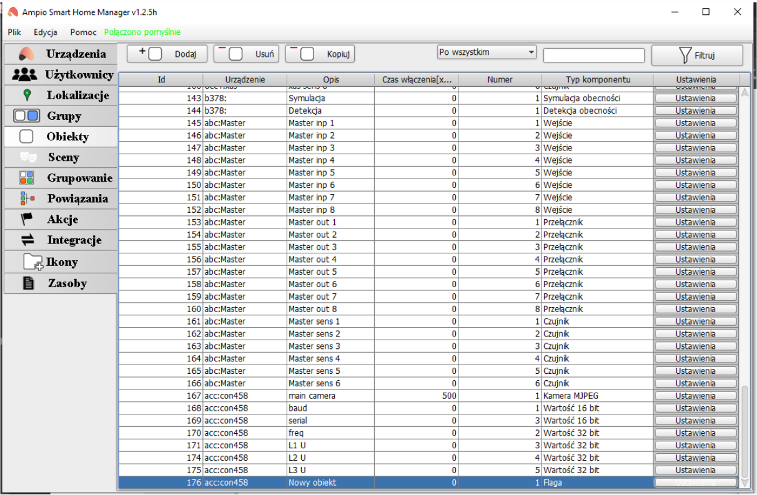
Task: Click the icon on the Kopiuj button
Action: (x=302, y=54)
